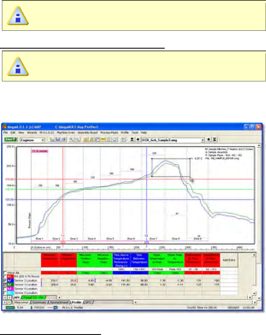The image size is (266, 335).
Task: Click the thermometer icon in the status bar
Action: pyautogui.click(x=31, y=308)
